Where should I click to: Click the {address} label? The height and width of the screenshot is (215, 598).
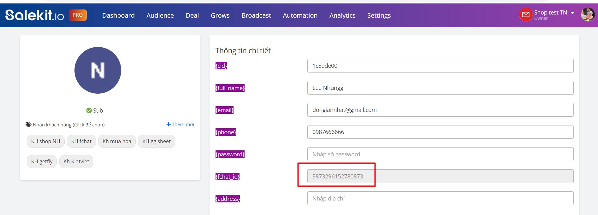point(228,199)
